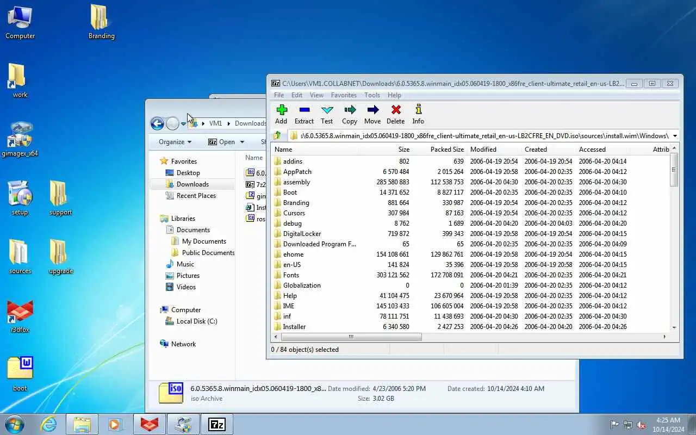Viewport: 696px width, 435px height.
Task: Select the upgrade folder on desktop
Action: [60, 257]
